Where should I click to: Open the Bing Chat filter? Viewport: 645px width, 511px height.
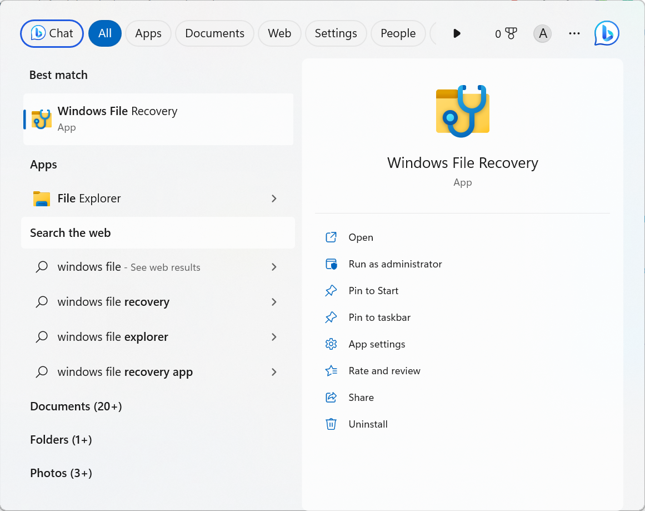[52, 33]
